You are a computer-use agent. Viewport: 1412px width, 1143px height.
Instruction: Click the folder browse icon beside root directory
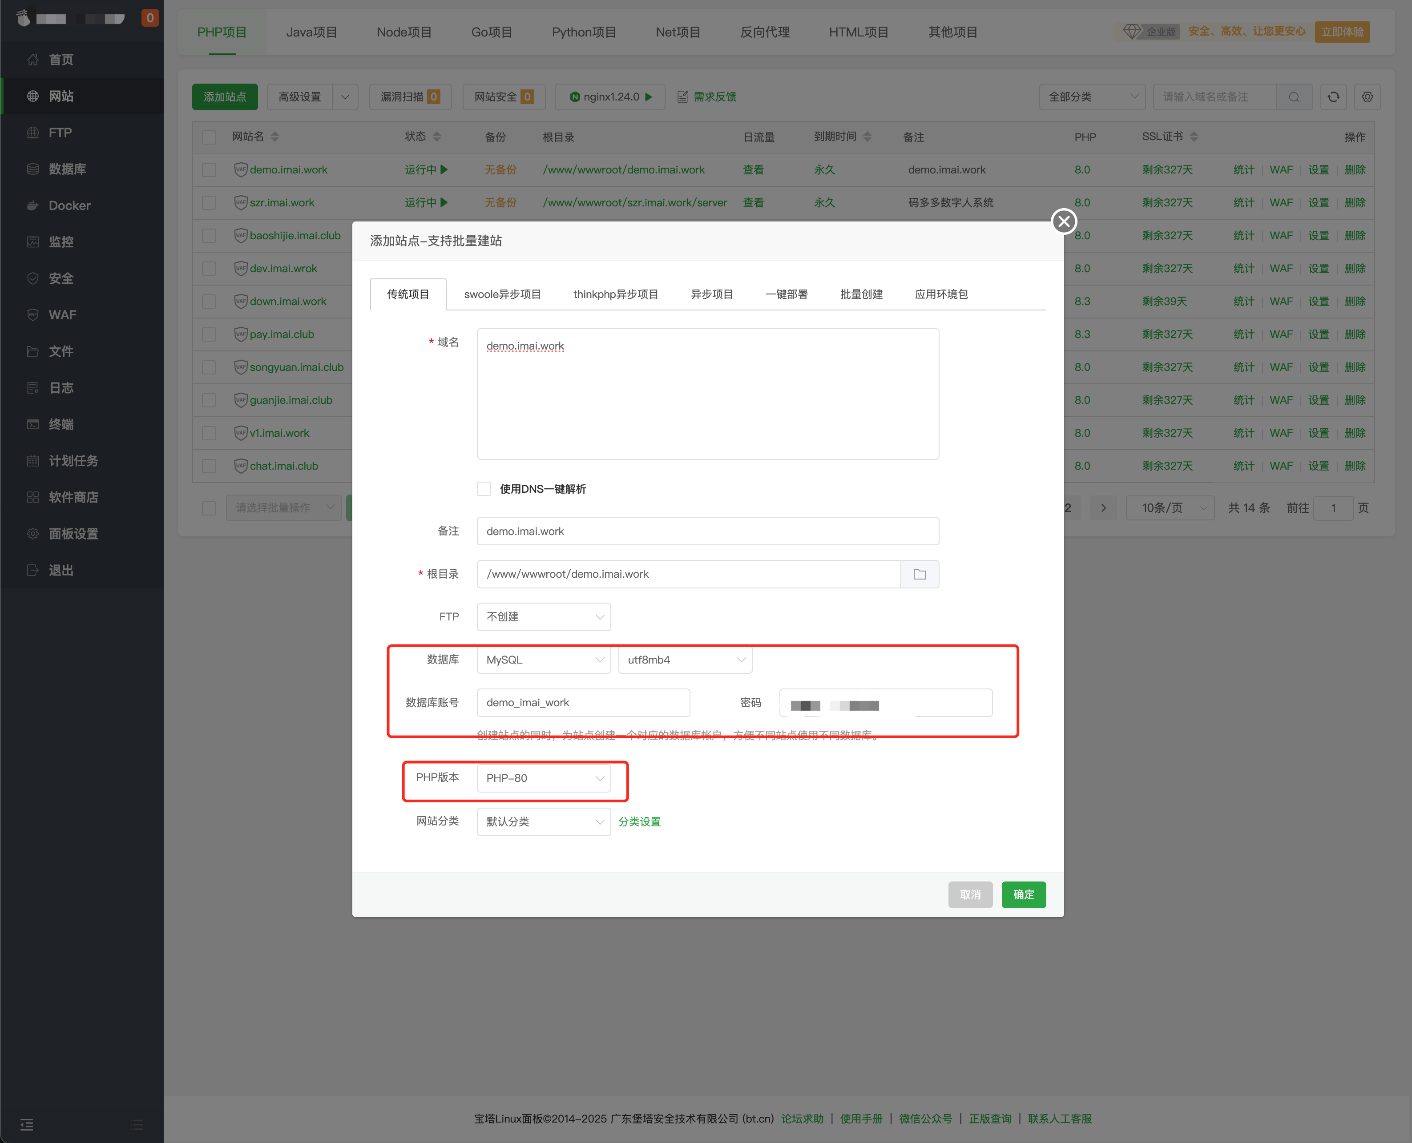[x=920, y=574]
